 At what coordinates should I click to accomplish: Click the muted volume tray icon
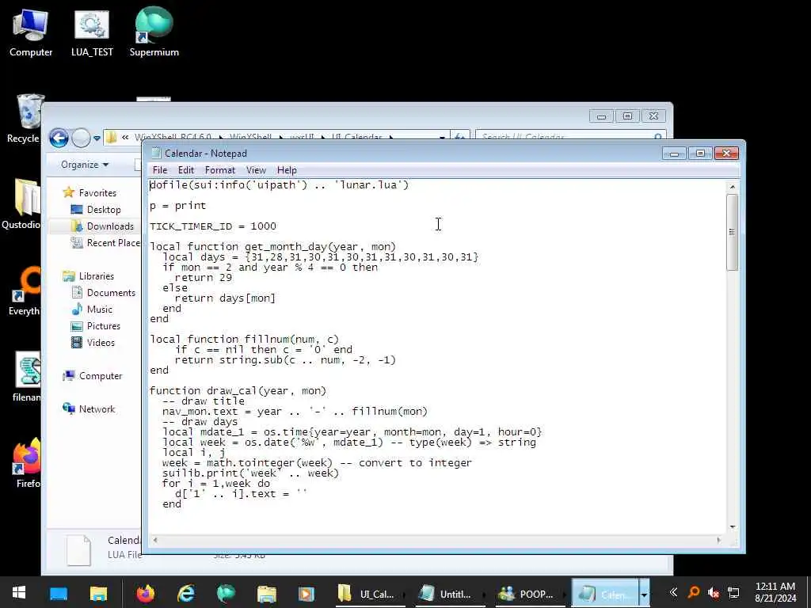[714, 592]
